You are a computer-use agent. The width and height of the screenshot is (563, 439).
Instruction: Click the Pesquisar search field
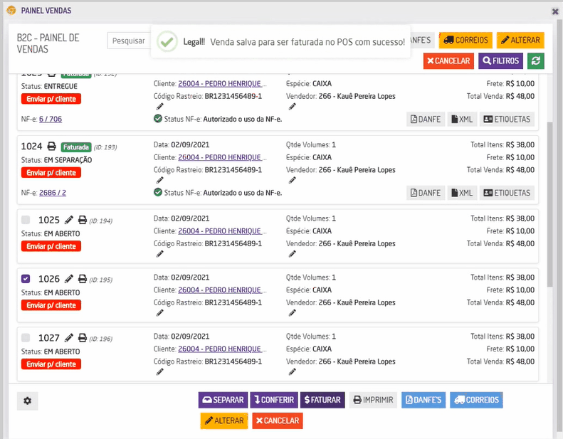128,41
